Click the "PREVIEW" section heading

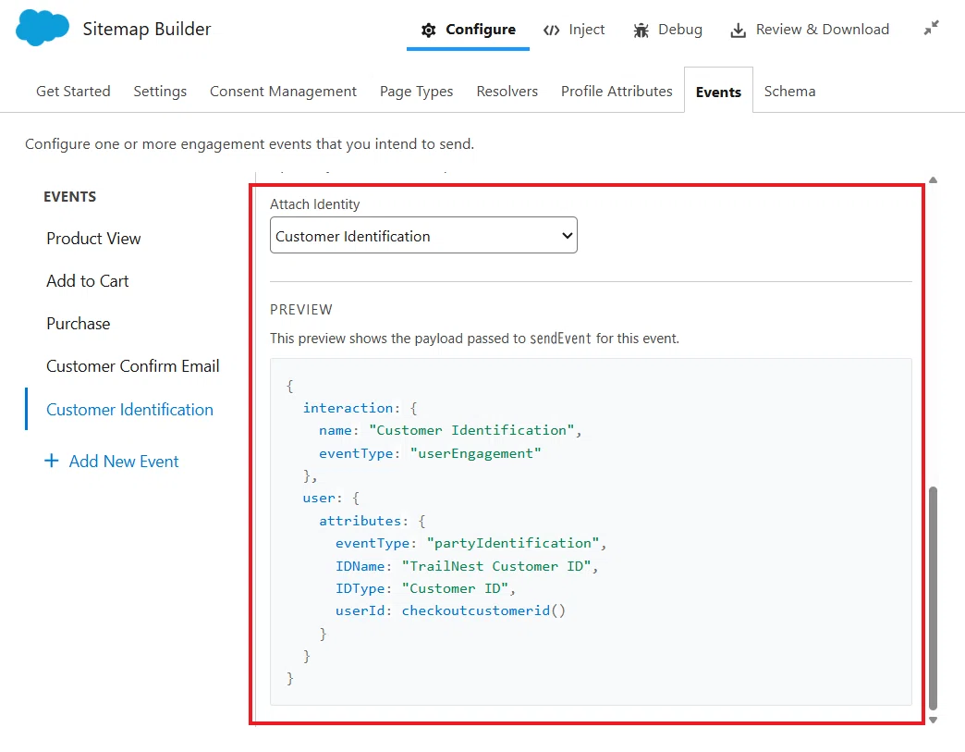[x=301, y=310]
